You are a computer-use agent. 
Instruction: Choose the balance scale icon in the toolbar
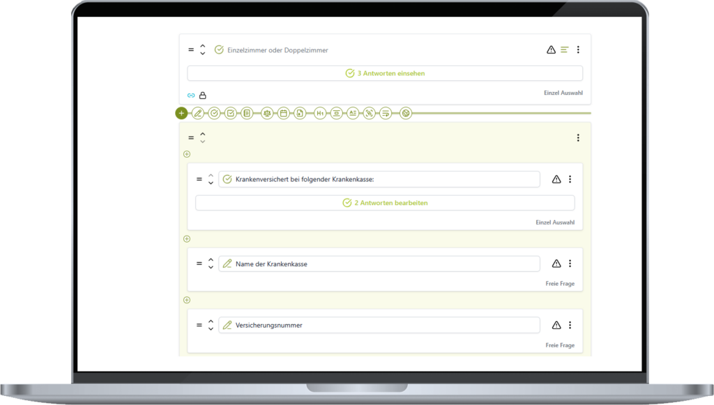[267, 113]
